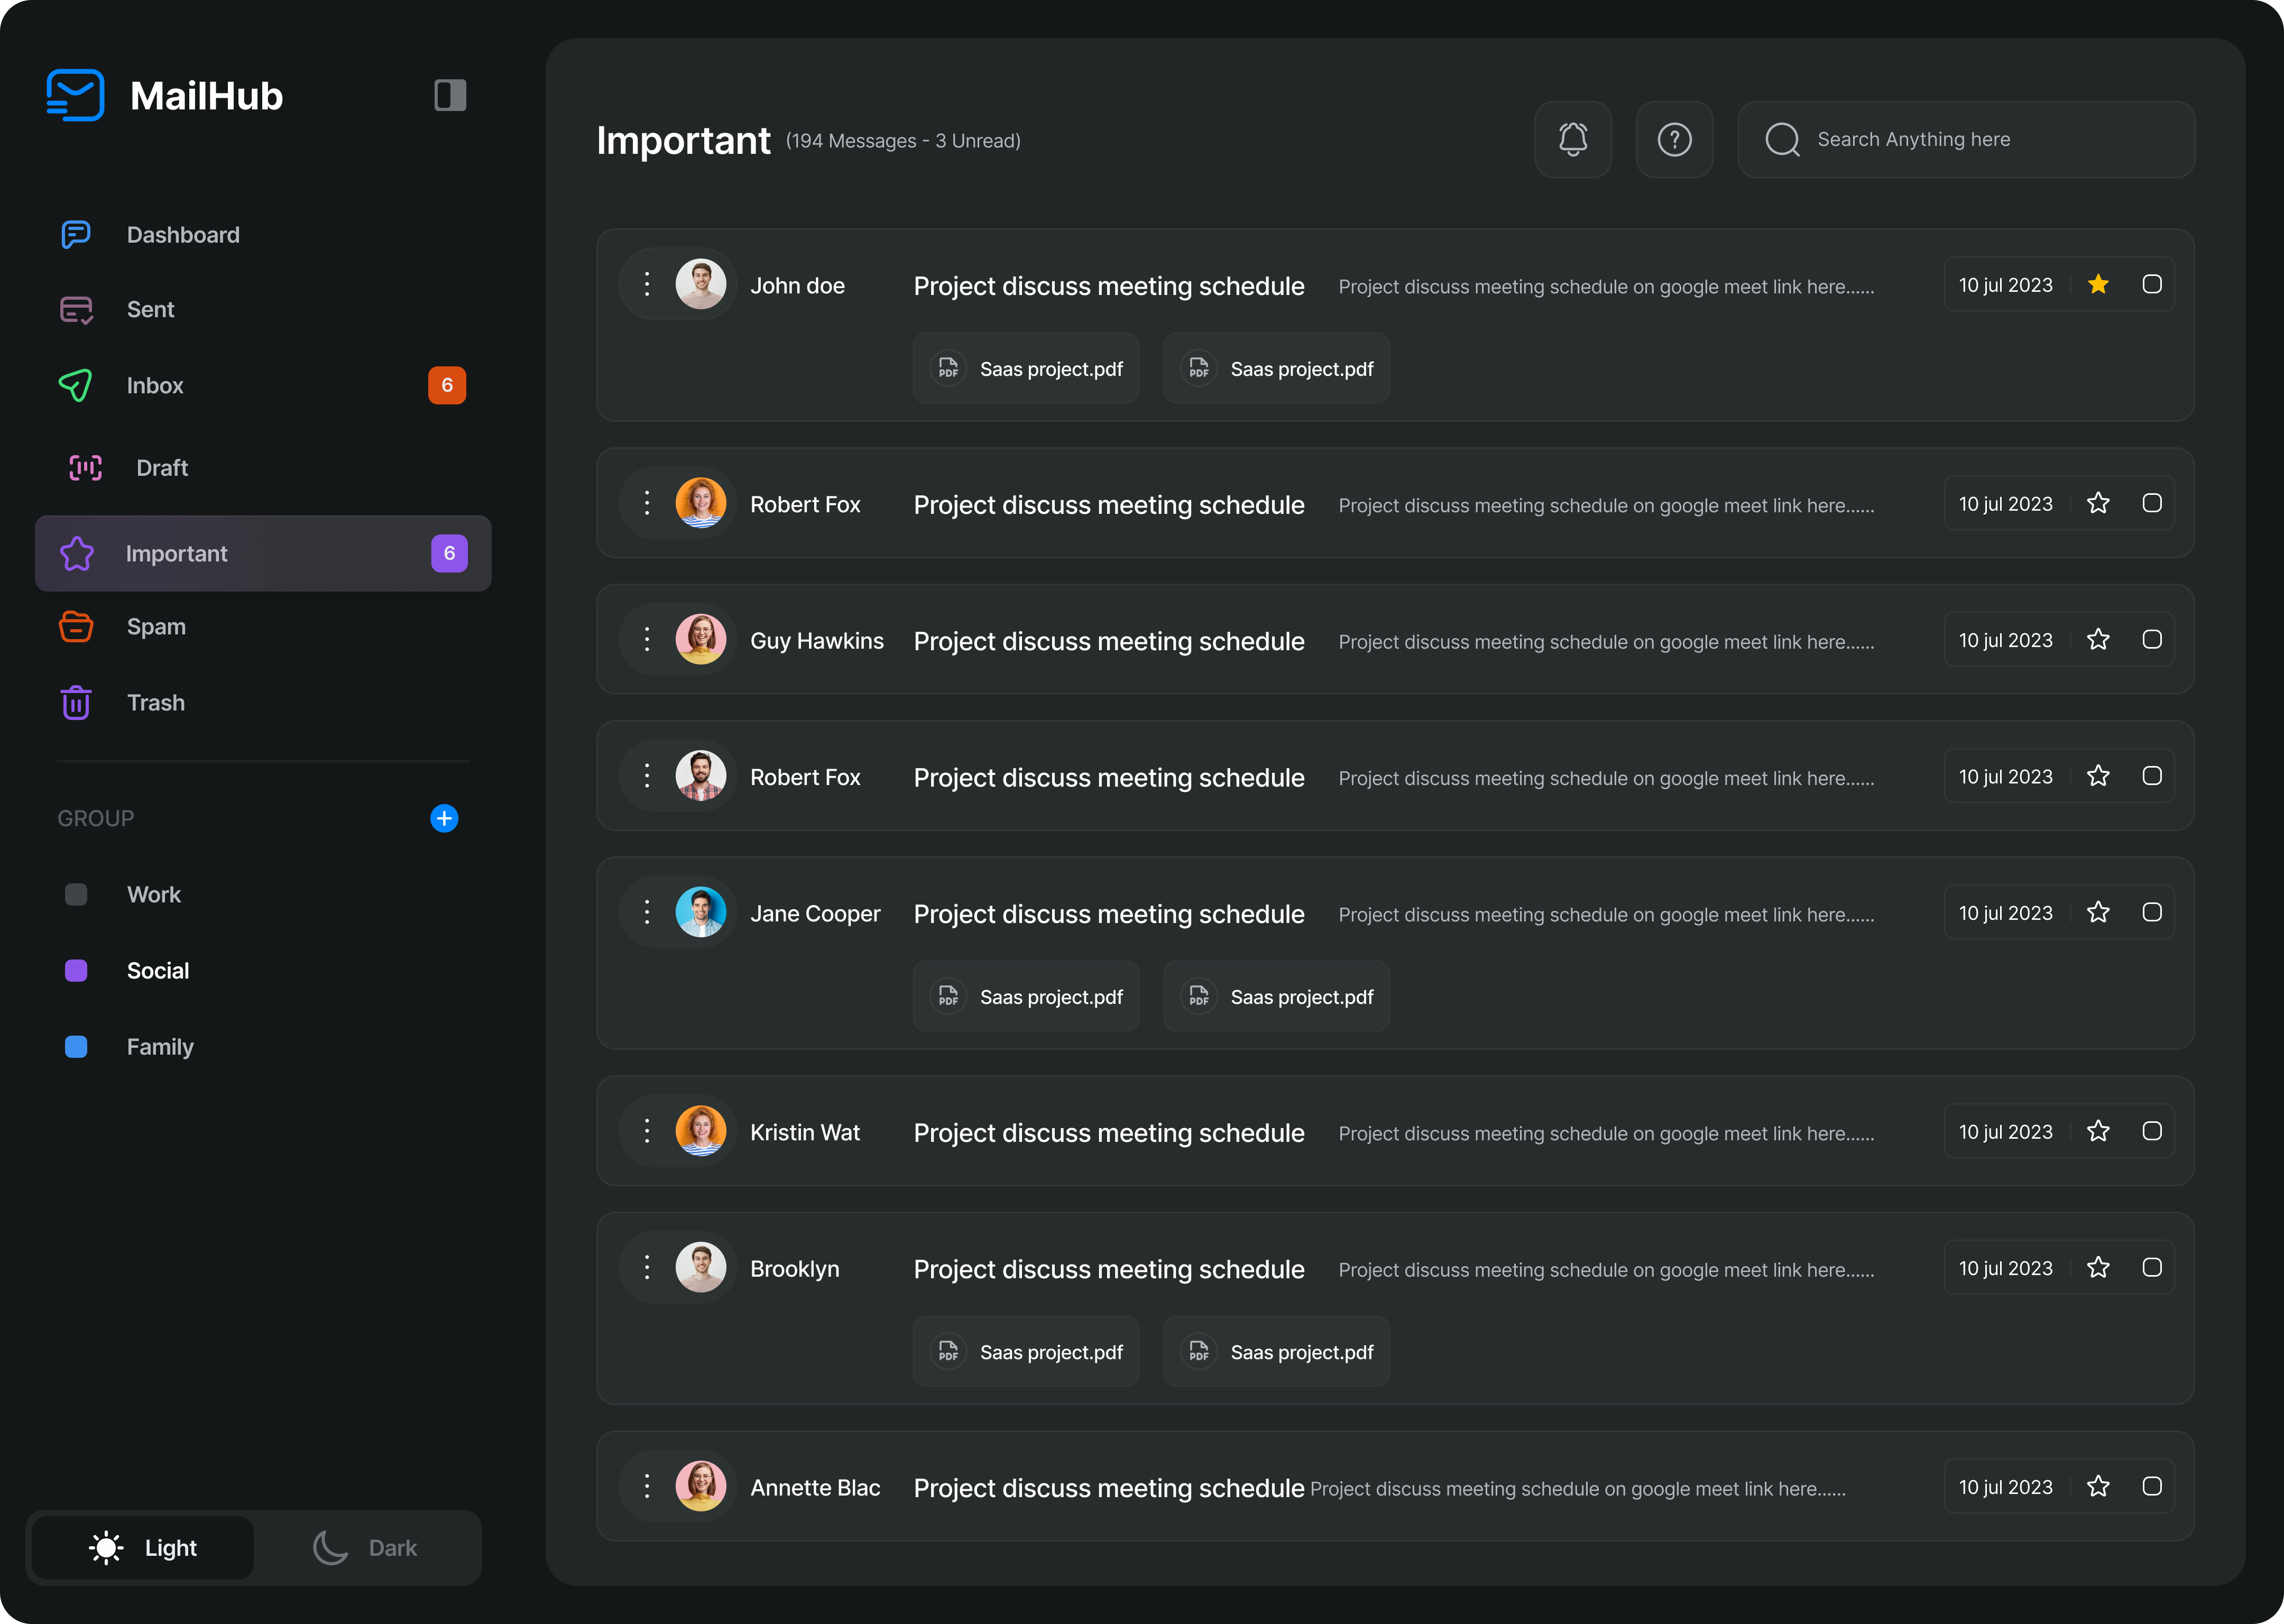Open the three-dot menu on Jane Cooper's email

[646, 911]
